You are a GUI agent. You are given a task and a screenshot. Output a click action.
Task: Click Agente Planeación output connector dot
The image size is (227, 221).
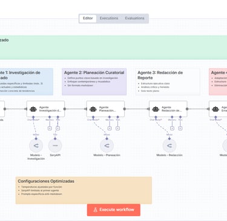click(x=125, y=109)
